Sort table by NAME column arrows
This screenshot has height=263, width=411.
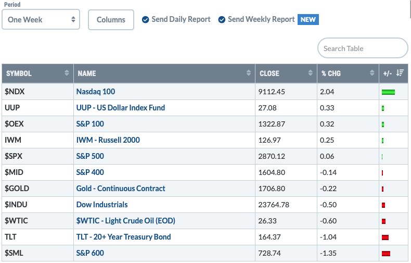tap(249, 73)
